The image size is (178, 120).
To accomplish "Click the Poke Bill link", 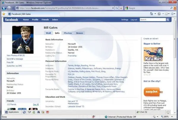I will (10, 62).
